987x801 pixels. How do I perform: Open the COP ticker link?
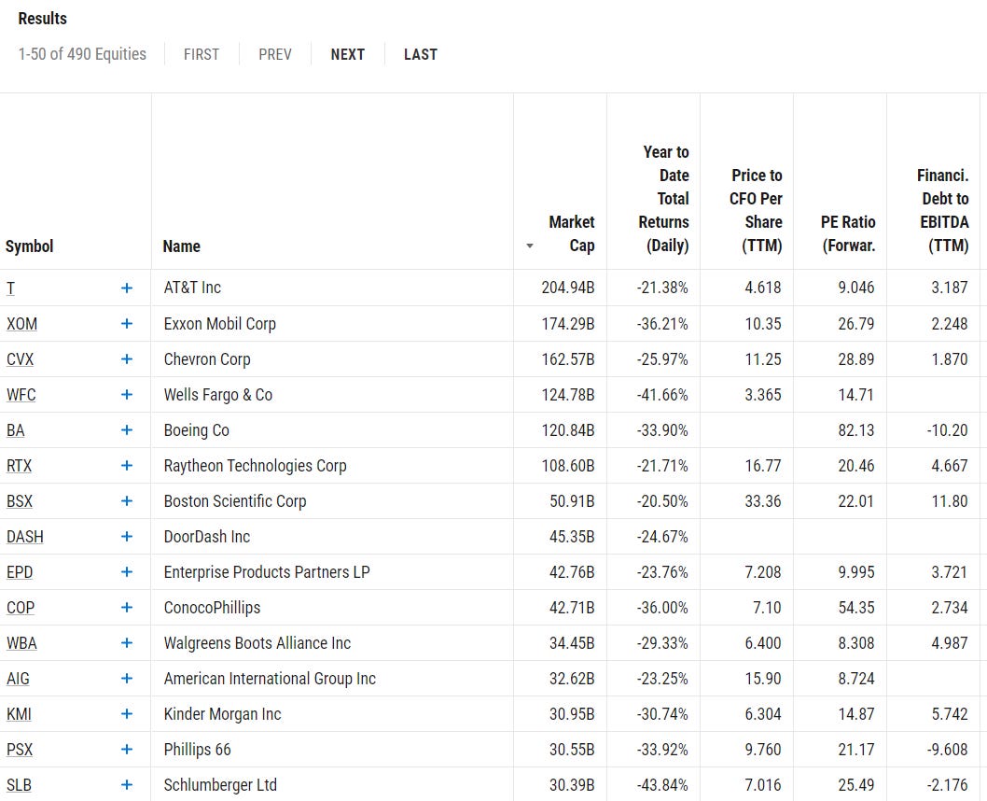click(21, 608)
